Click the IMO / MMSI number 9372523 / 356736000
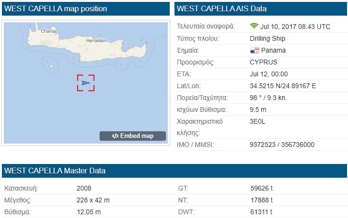Screen dimensions: 348x218 click(x=282, y=145)
